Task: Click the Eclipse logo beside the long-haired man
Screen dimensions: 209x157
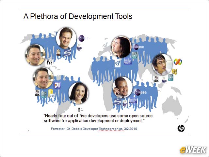Action: [138, 47]
